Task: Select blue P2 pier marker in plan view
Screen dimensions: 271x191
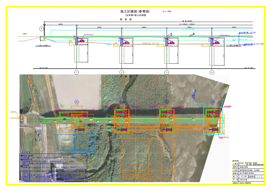Action: pos(122,102)
